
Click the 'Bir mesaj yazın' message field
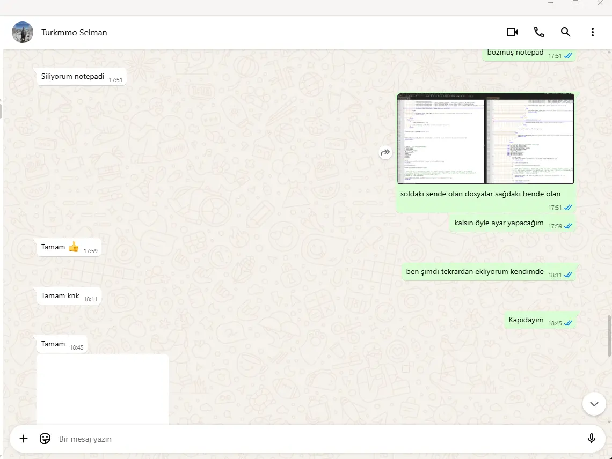[x=317, y=439]
